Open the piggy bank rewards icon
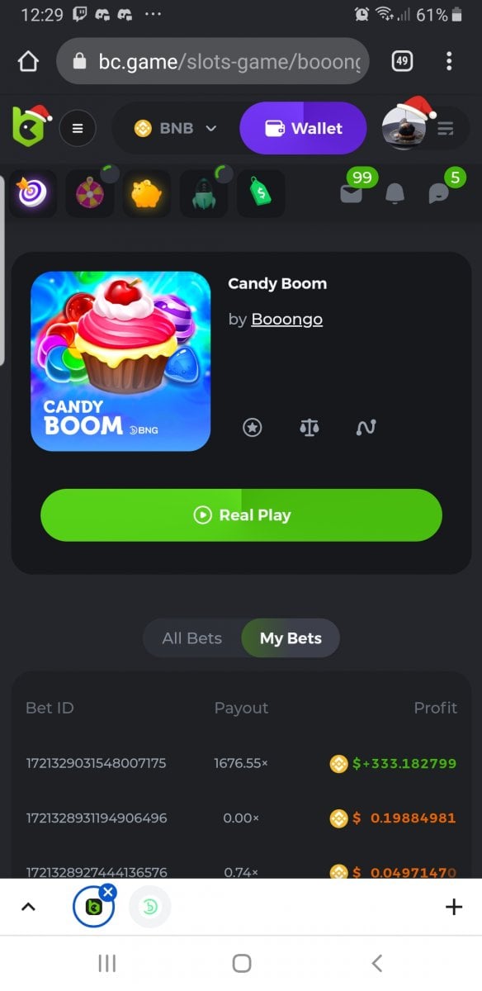 coord(147,193)
